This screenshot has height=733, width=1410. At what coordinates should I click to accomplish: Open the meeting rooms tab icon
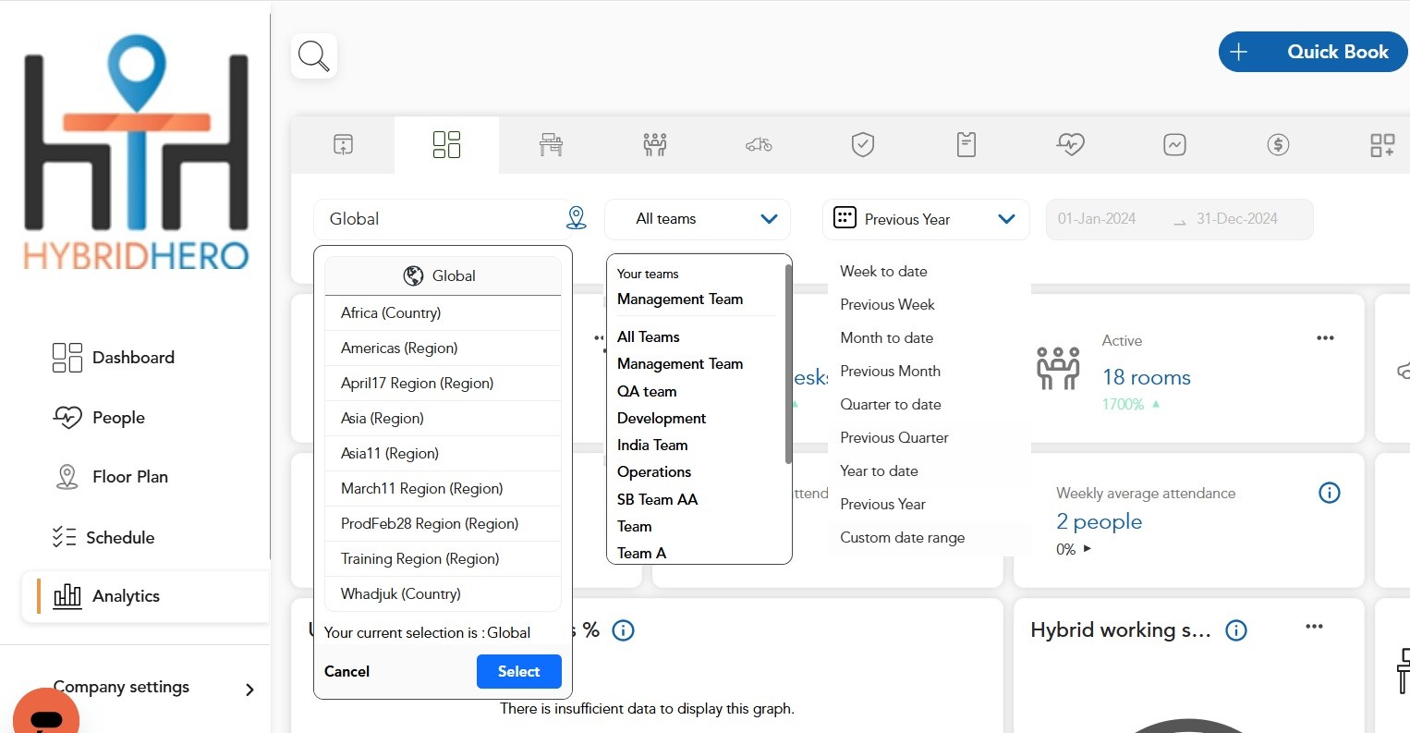tap(655, 144)
